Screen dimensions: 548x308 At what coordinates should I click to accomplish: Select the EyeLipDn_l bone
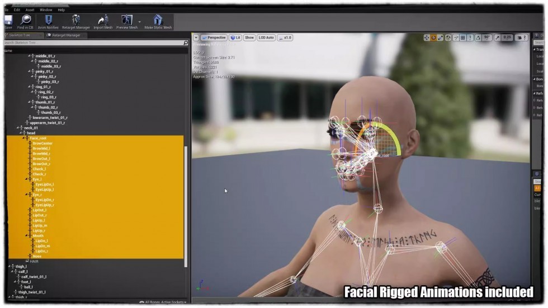[44, 185]
